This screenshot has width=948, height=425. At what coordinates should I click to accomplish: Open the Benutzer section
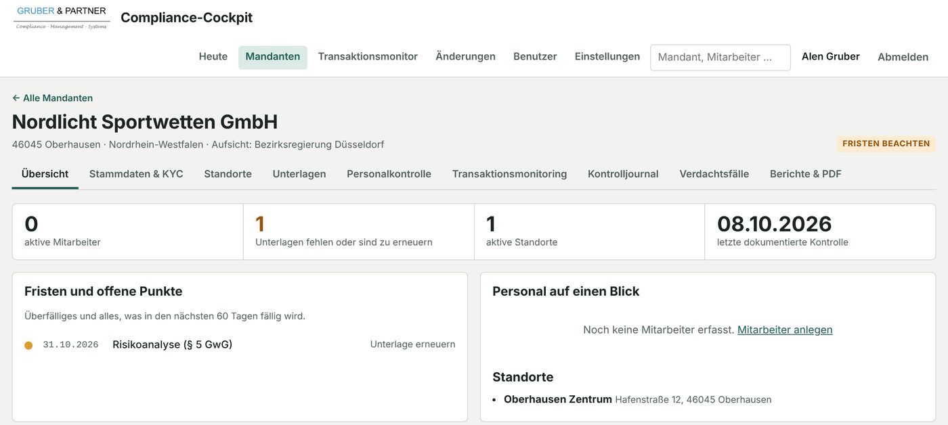coord(535,57)
